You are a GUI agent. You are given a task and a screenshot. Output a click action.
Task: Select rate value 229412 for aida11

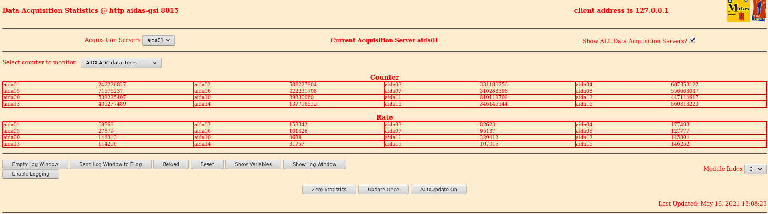click(x=489, y=138)
